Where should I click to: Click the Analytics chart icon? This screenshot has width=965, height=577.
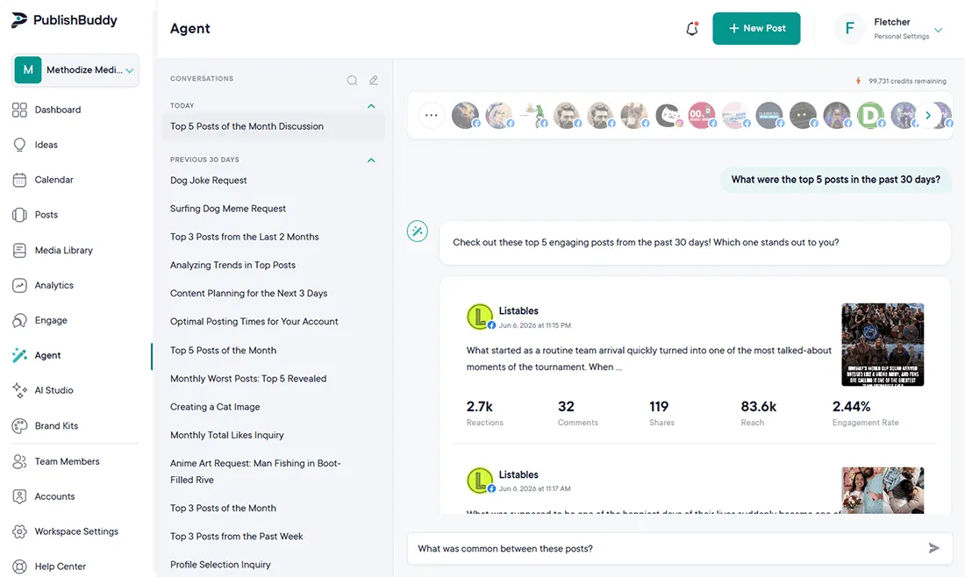tap(19, 285)
